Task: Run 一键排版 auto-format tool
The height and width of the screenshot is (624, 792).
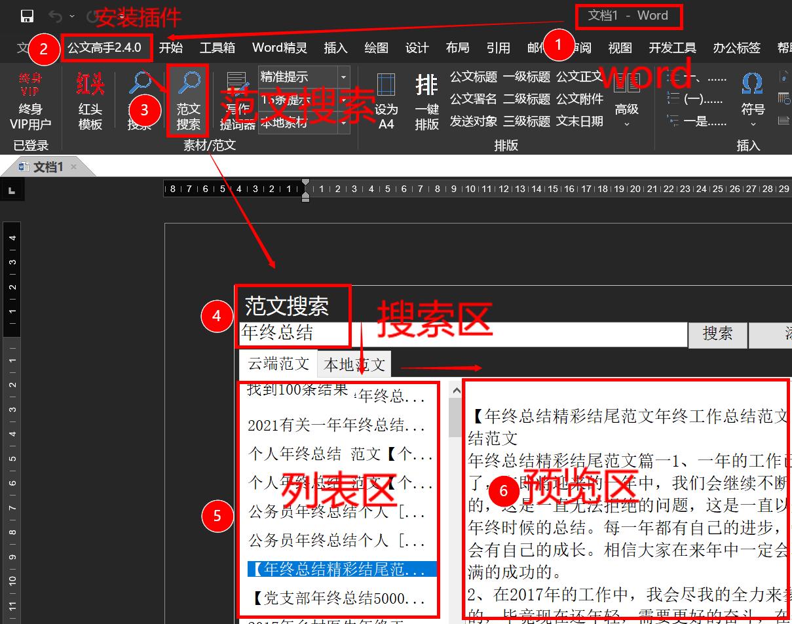Action: pyautogui.click(x=426, y=100)
